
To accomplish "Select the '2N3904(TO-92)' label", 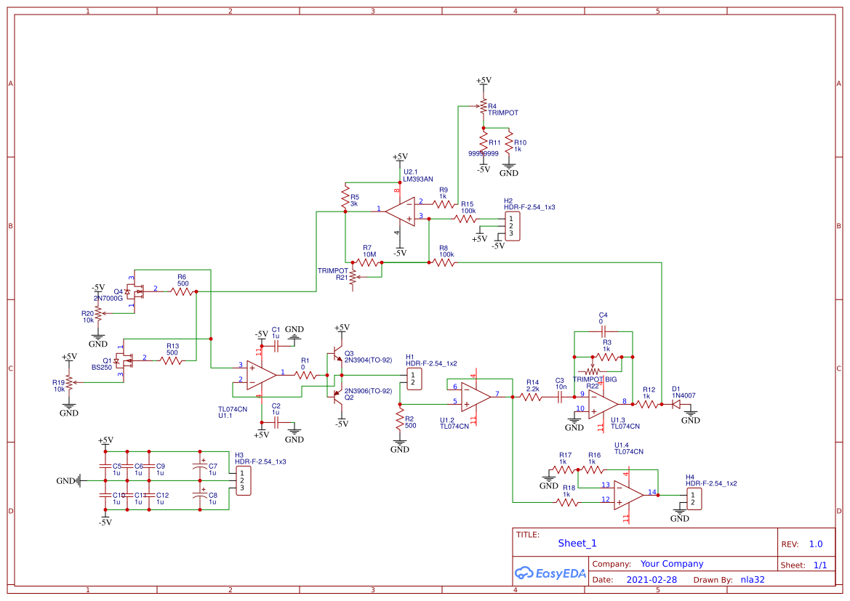I will 368,360.
